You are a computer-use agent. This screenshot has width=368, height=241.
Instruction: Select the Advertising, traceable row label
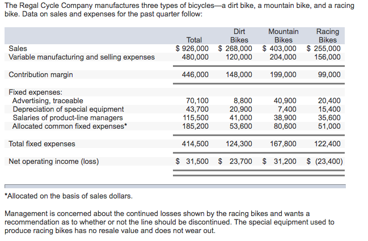coord(48,101)
